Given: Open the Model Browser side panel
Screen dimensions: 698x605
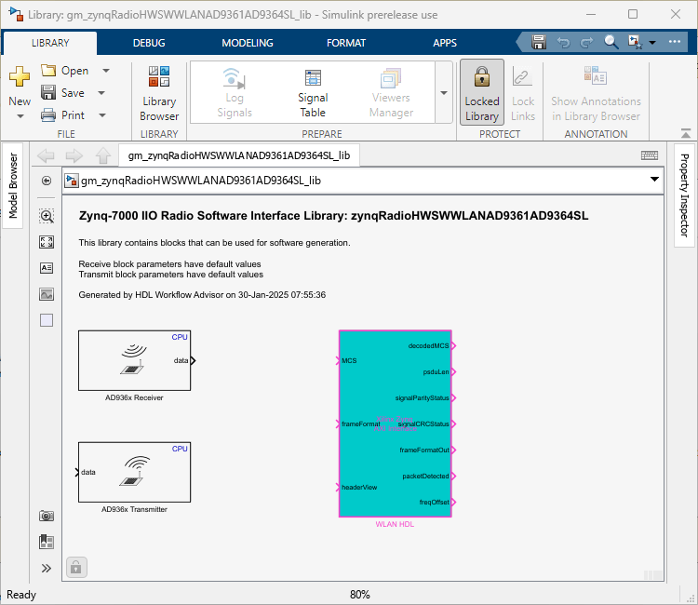Looking at the screenshot, I should tap(13, 185).
